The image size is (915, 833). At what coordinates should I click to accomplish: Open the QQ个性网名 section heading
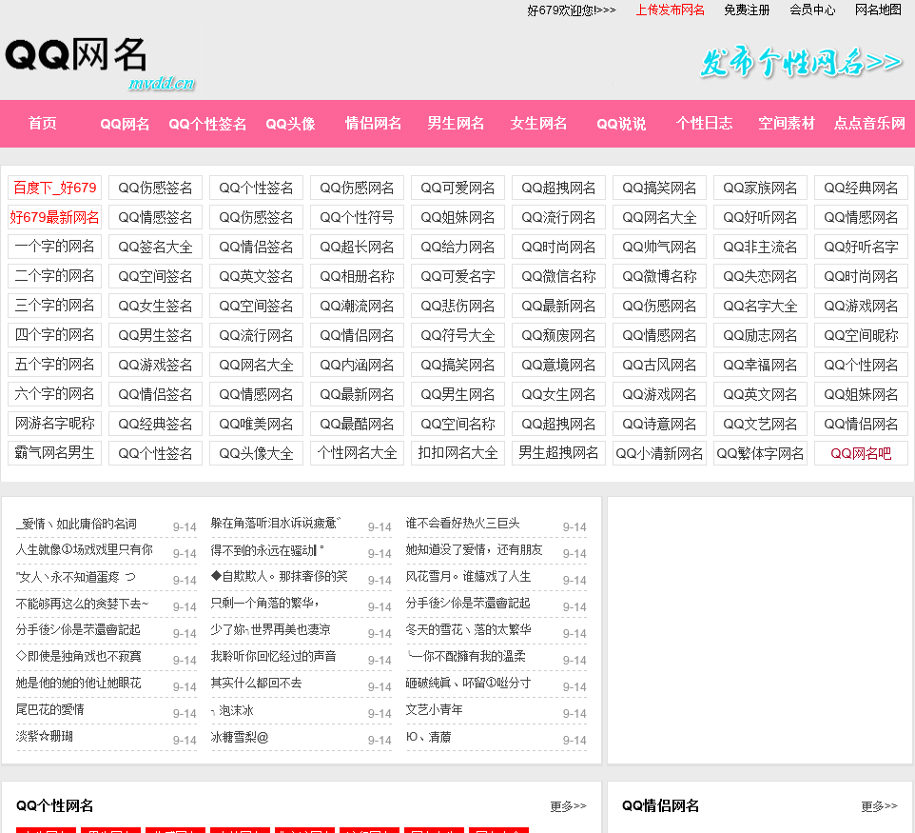(55, 806)
